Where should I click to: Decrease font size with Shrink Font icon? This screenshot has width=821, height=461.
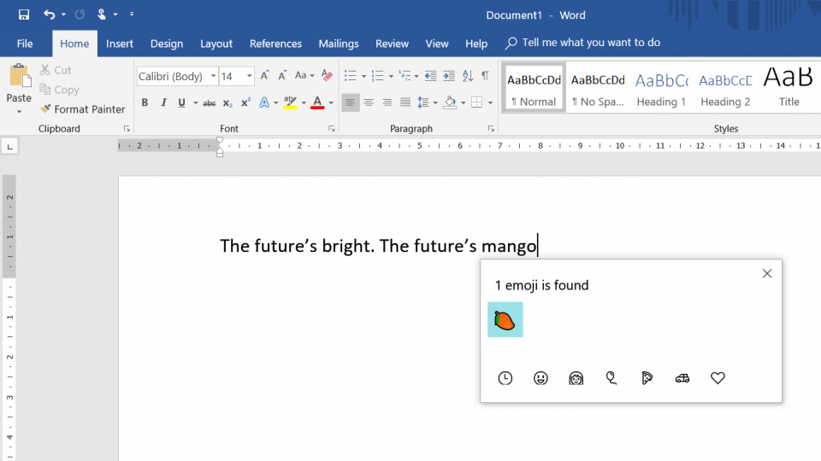282,76
